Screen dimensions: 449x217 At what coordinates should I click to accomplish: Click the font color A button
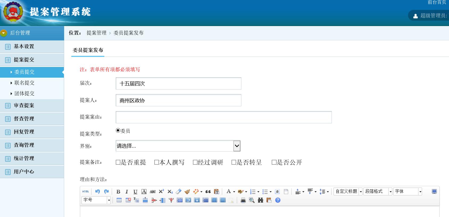tap(229, 191)
